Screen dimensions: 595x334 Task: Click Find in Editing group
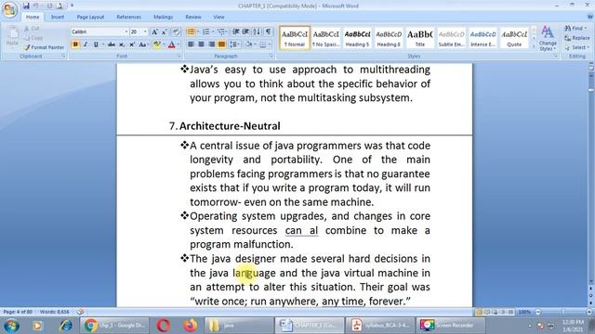pos(575,29)
